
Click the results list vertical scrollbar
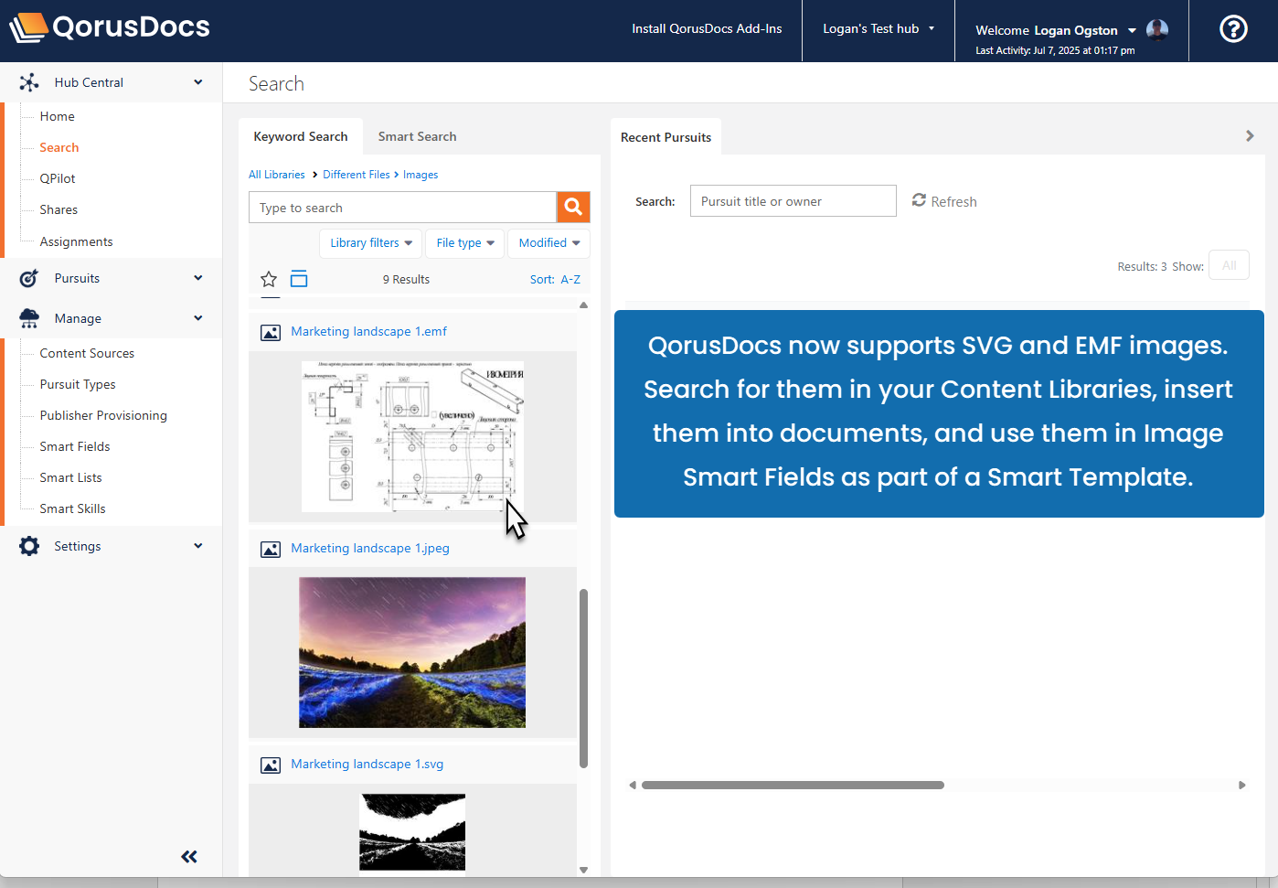pos(583,679)
